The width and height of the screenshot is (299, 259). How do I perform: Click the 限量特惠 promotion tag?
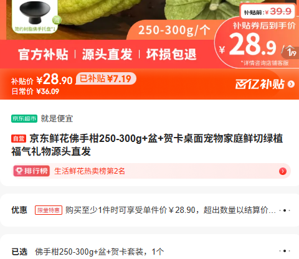(49, 210)
